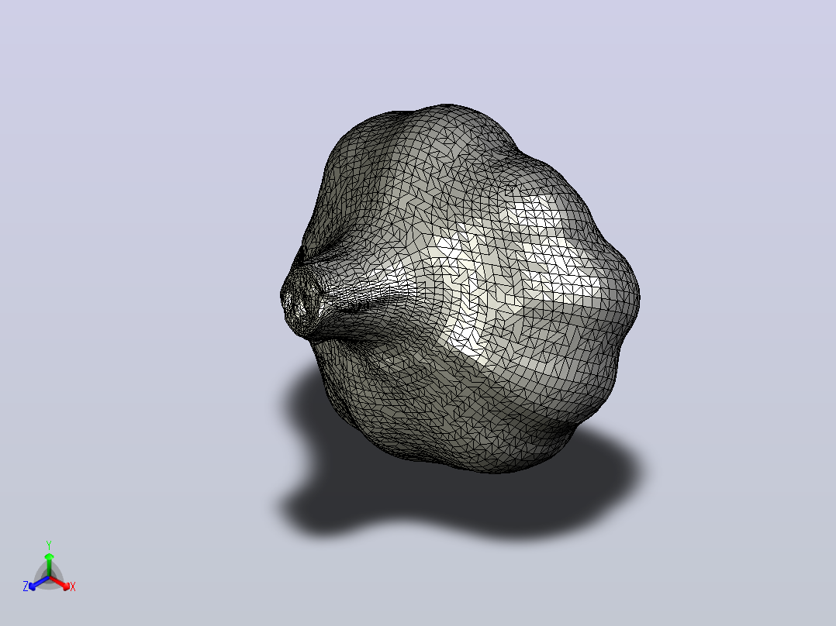836x626 pixels.
Task: Click the blue Z axis arrow
Action: click(39, 583)
